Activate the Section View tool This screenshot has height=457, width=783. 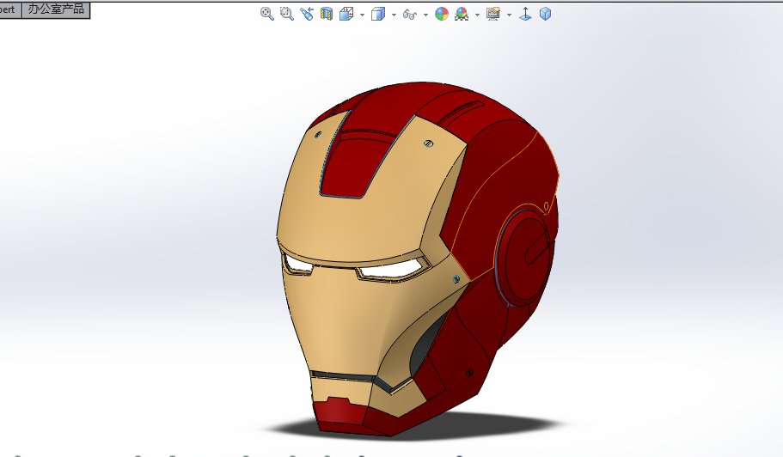click(326, 14)
